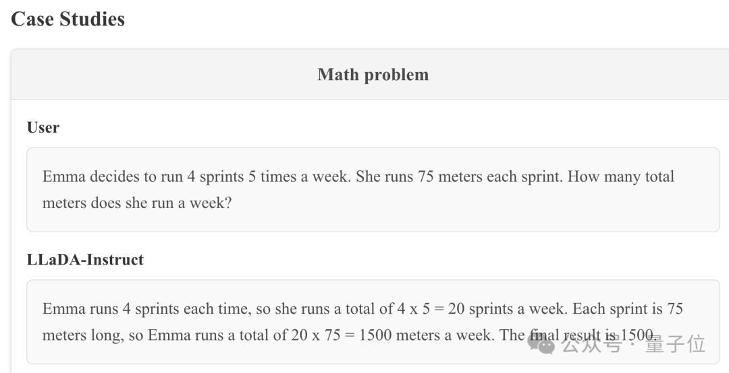Click the WeChat logo watermark icon
Image resolution: width=729 pixels, height=373 pixels.
point(541,345)
